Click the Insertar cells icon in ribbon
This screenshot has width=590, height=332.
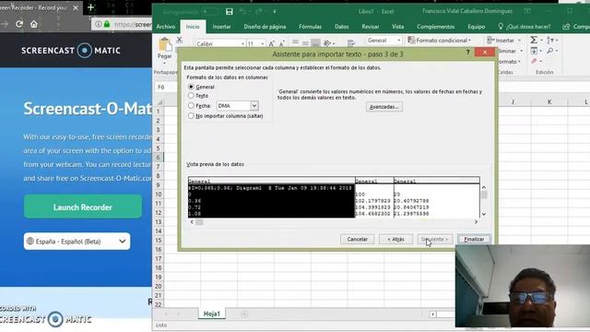point(490,40)
